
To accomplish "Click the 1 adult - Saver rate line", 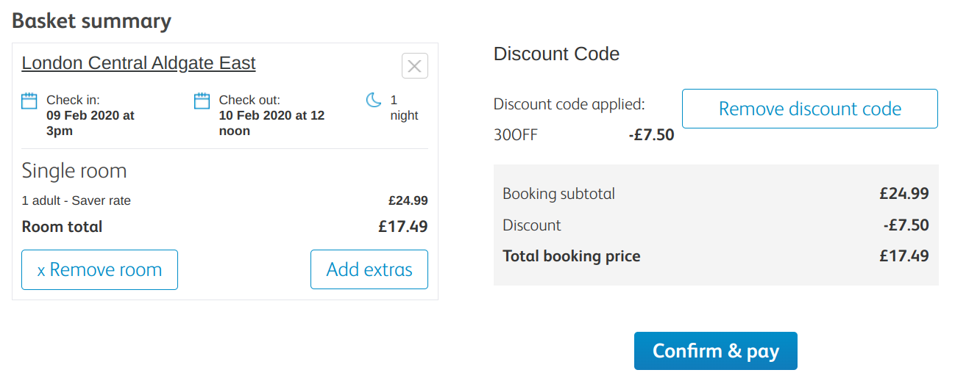I will pyautogui.click(x=77, y=200).
